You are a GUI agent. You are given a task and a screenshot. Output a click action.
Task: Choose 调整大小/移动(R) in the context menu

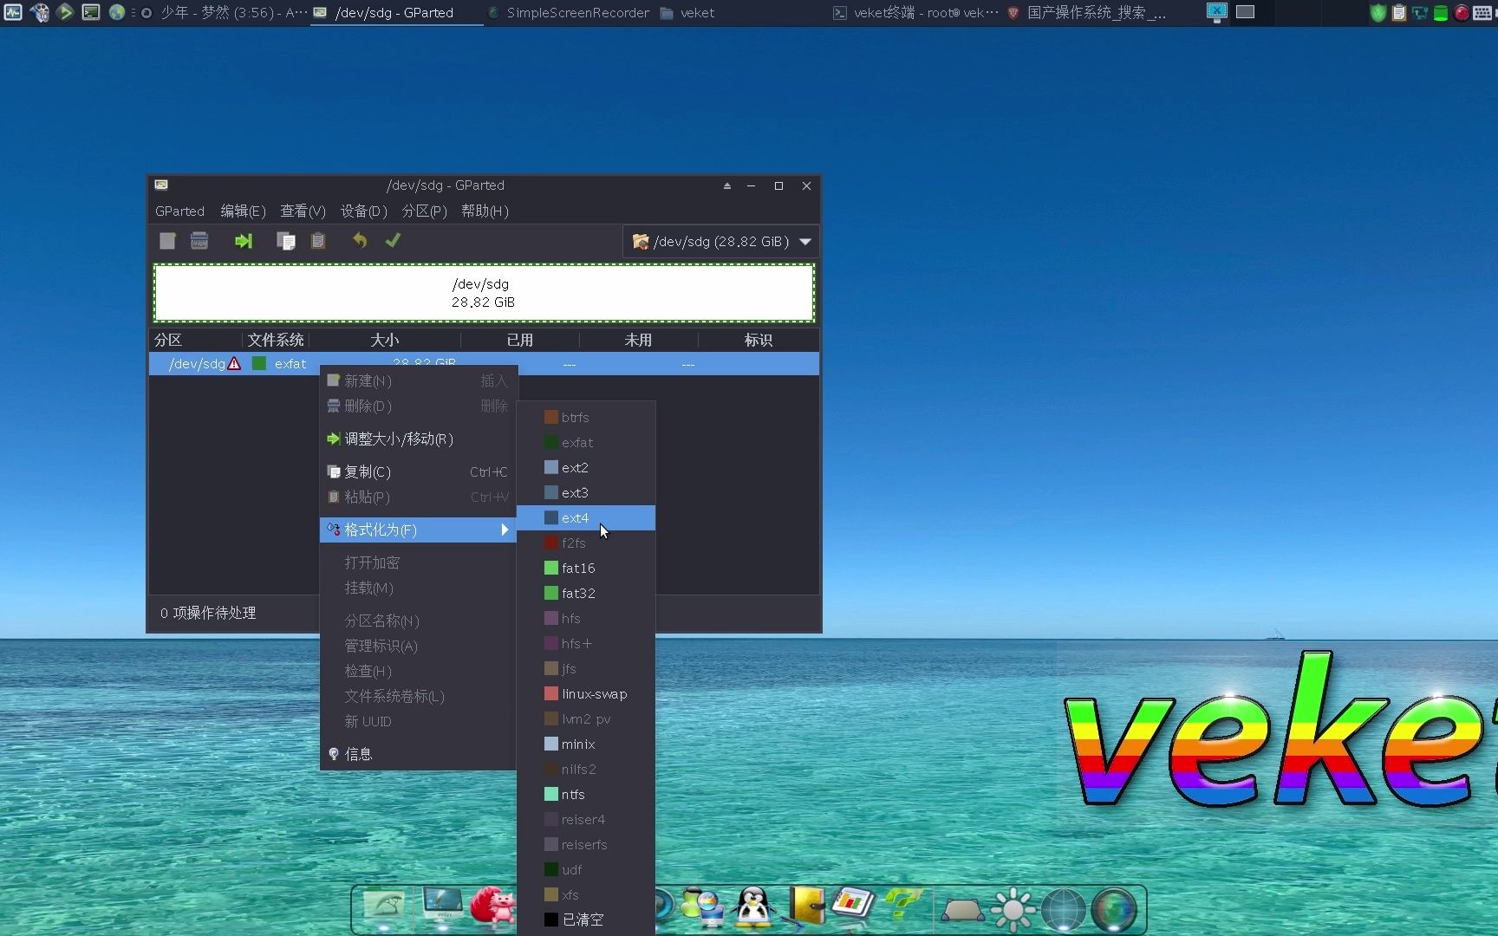point(419,439)
